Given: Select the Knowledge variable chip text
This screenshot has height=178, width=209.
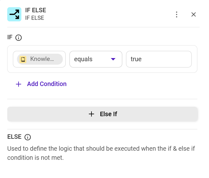Looking at the screenshot, I should point(42,59).
